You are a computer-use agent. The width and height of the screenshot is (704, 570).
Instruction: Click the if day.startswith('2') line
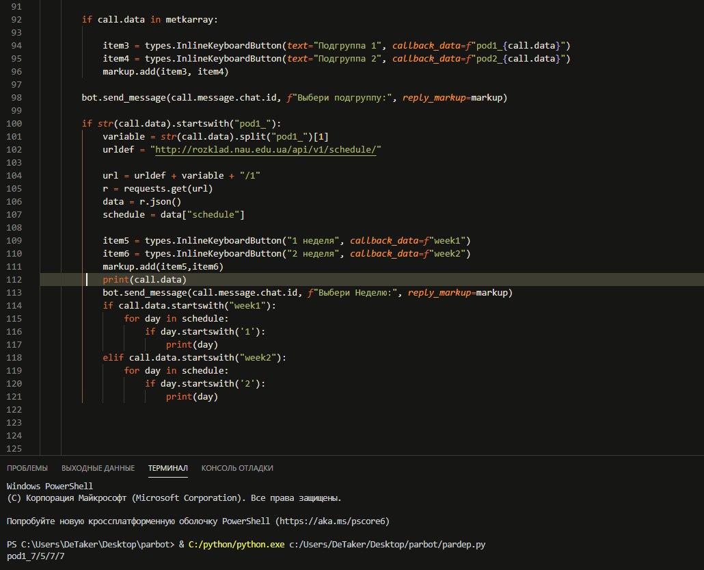[205, 384]
